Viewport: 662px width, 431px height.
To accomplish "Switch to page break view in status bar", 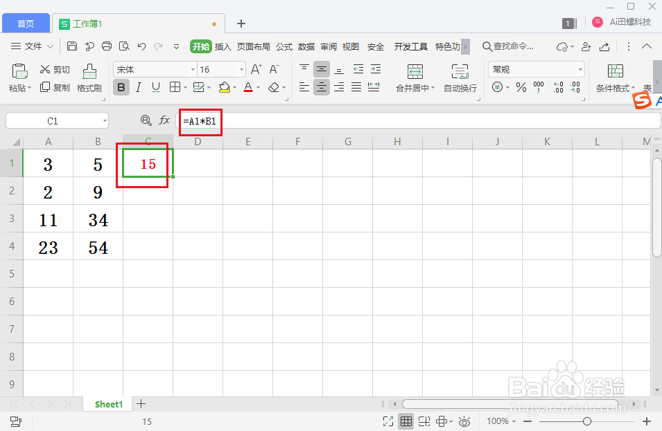I will pos(424,421).
